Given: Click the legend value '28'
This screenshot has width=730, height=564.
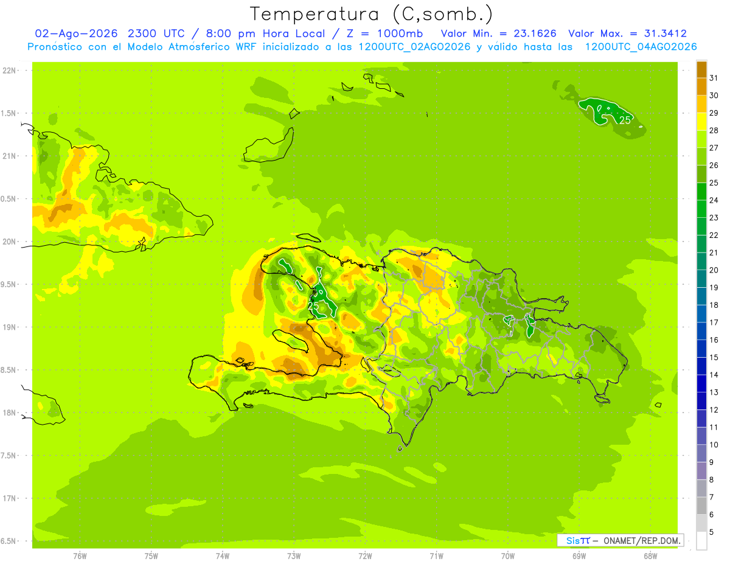Looking at the screenshot, I should coord(714,130).
